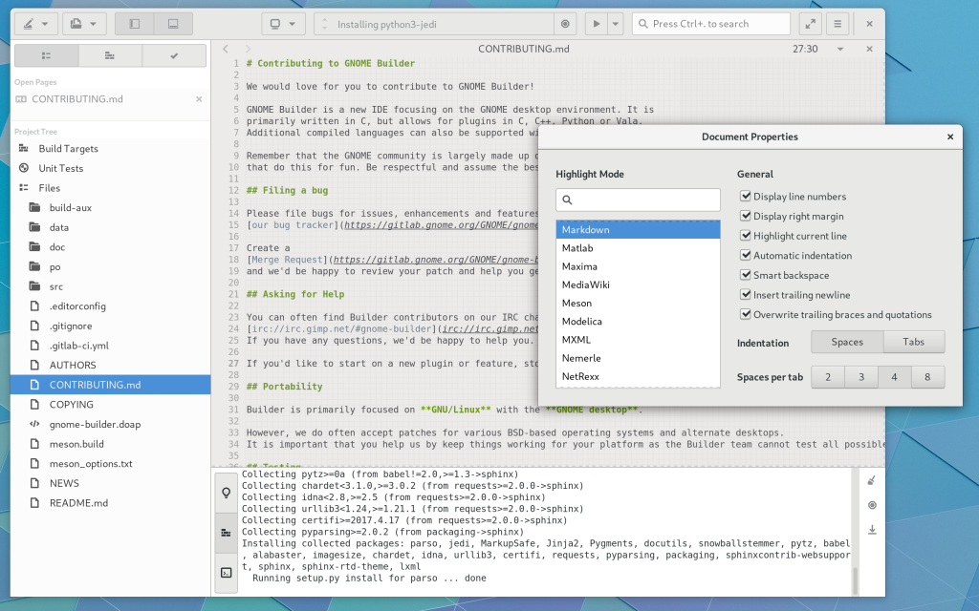979x611 pixels.
Task: Expand Unit Tests in project tree
Action: 111,168
